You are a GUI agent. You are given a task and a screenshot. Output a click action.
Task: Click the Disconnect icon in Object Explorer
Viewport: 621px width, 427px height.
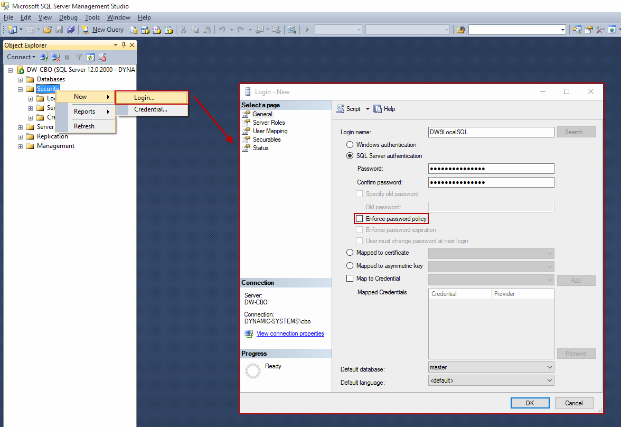pos(55,57)
